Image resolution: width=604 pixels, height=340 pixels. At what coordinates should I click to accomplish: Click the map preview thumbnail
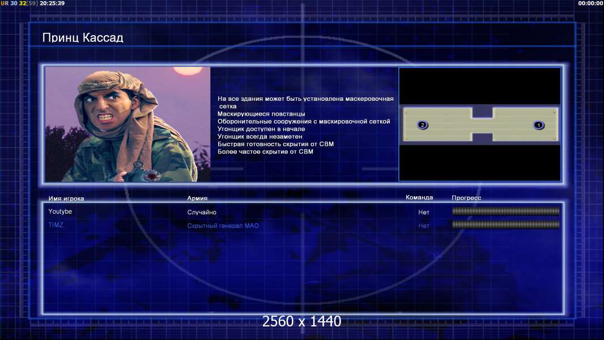(479, 124)
